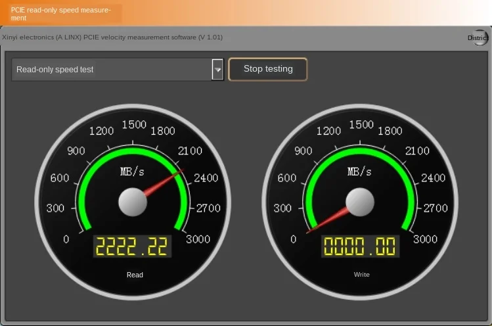The image size is (492, 326).
Task: Click the 2700 mark on the Write gauge
Action: pyautogui.click(x=436, y=208)
